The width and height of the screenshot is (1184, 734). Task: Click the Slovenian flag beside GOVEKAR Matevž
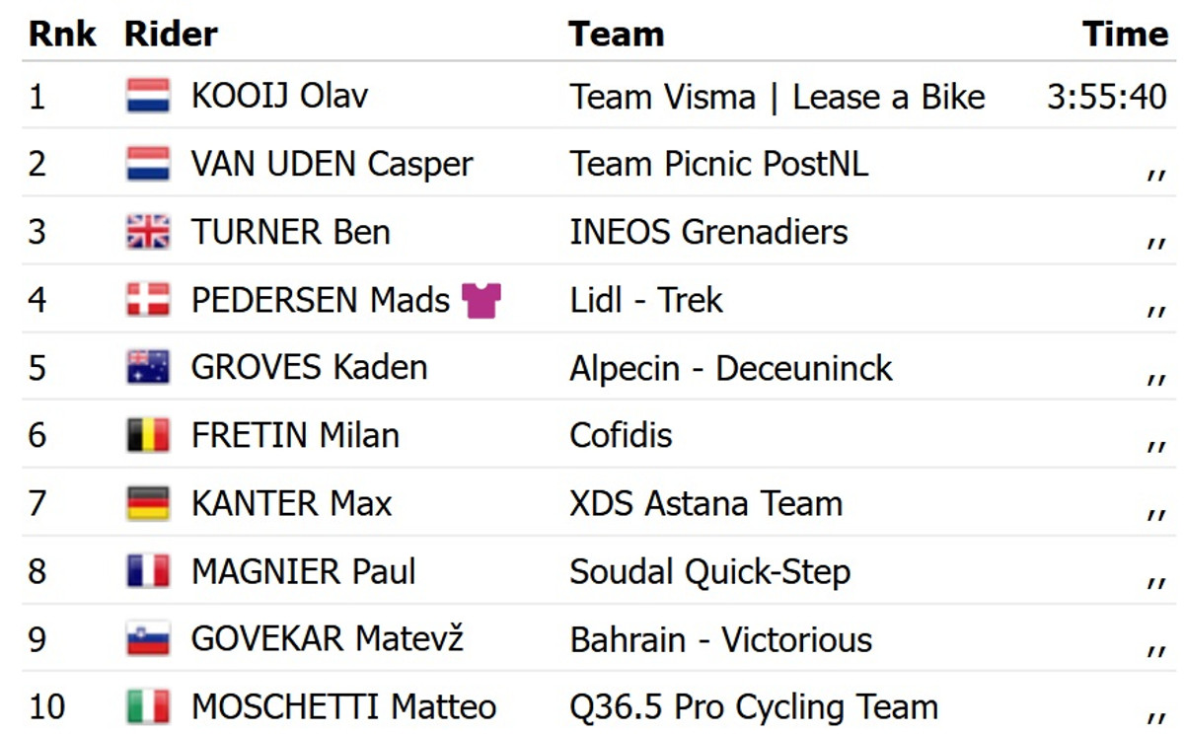[148, 639]
